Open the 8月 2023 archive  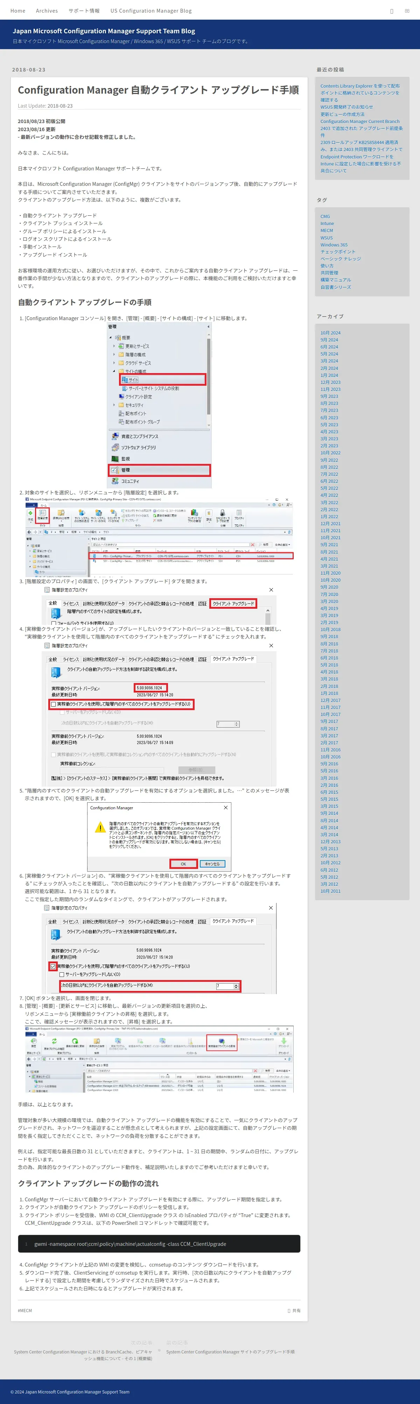(x=329, y=404)
